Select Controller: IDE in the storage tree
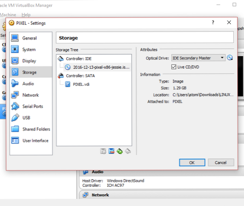 pos(78,58)
